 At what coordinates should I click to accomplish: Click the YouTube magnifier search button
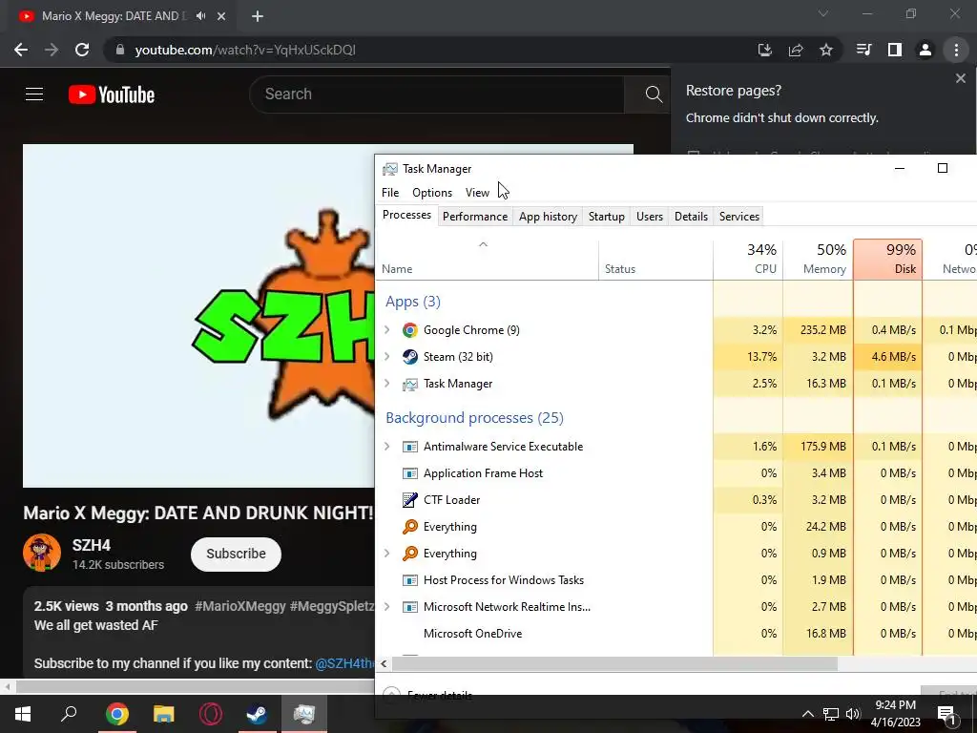pyautogui.click(x=653, y=94)
